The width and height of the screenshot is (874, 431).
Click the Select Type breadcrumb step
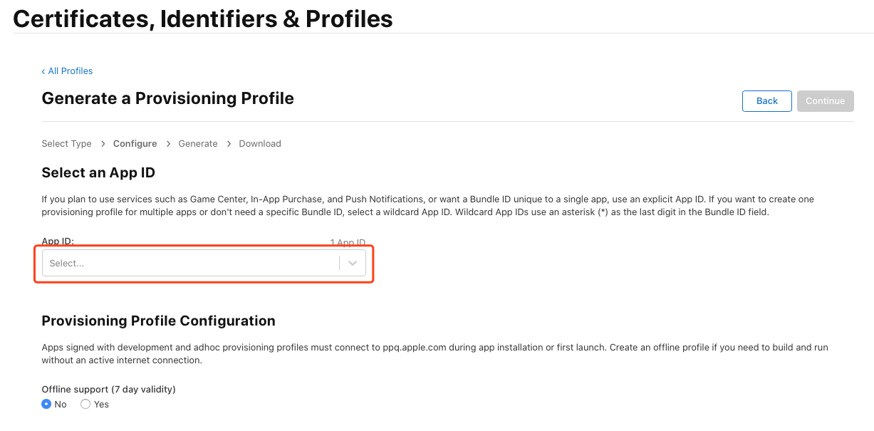[66, 143]
